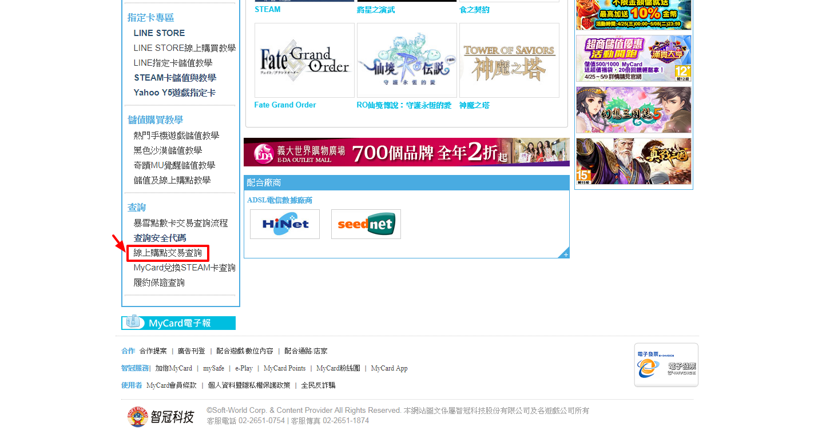This screenshot has height=430, width=814.
Task: Select the RO仙境傳說 game logo image
Action: pyautogui.click(x=407, y=61)
